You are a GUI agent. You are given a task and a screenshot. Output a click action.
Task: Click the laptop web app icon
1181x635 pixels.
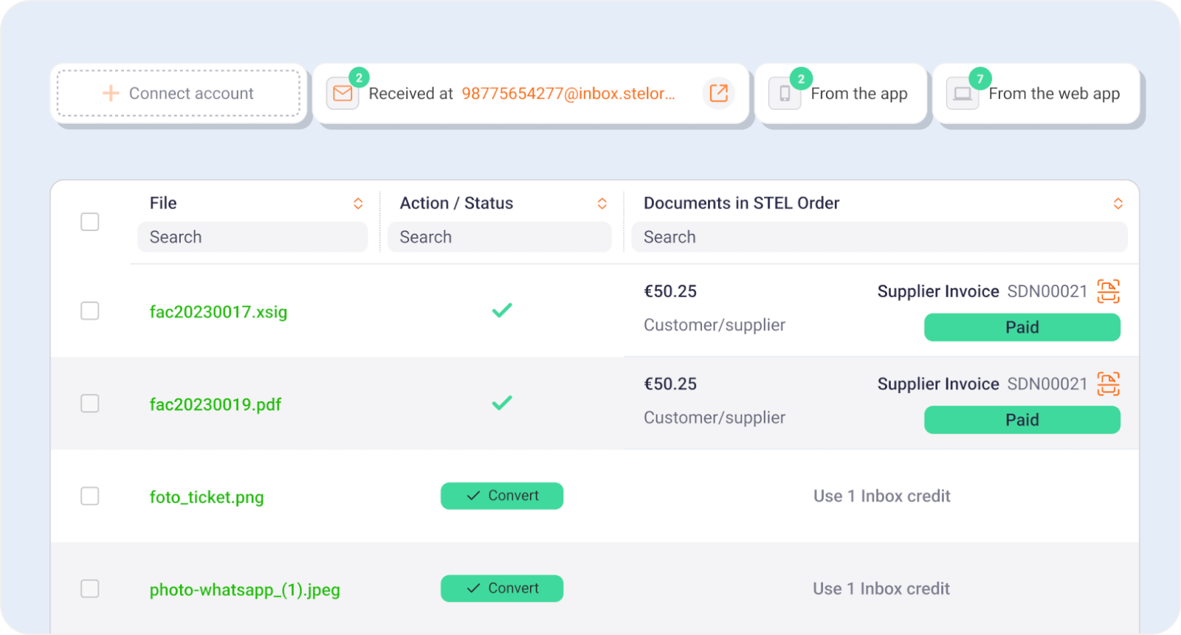[x=963, y=94]
